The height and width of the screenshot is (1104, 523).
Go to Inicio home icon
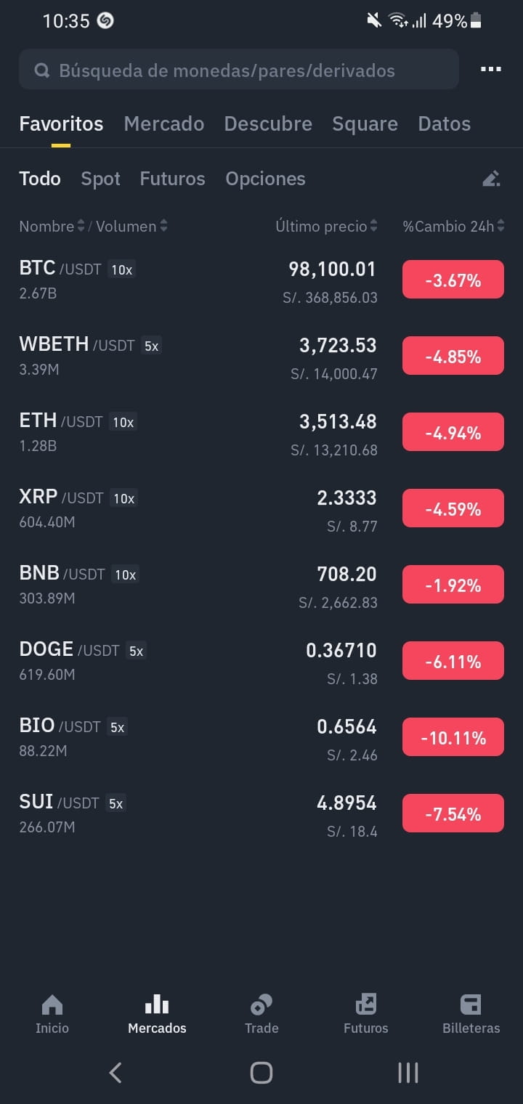pyautogui.click(x=52, y=1005)
